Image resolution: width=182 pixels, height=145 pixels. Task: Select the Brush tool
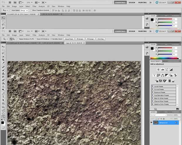click(x=3, y=70)
